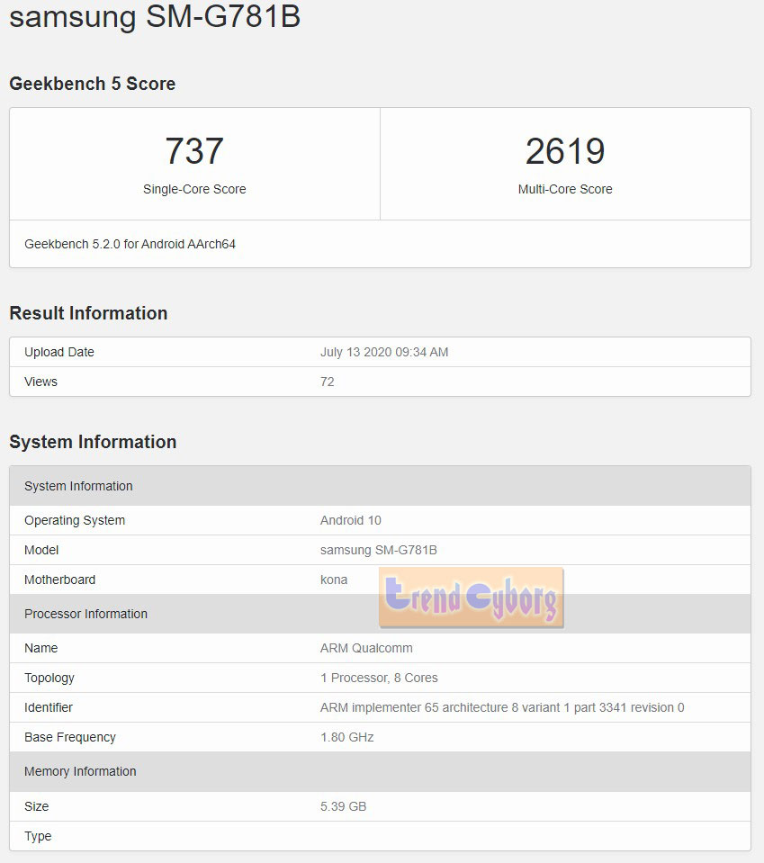Click the samsung SM-G781B value in Model row
Screen dimensions: 764x863
(x=379, y=550)
